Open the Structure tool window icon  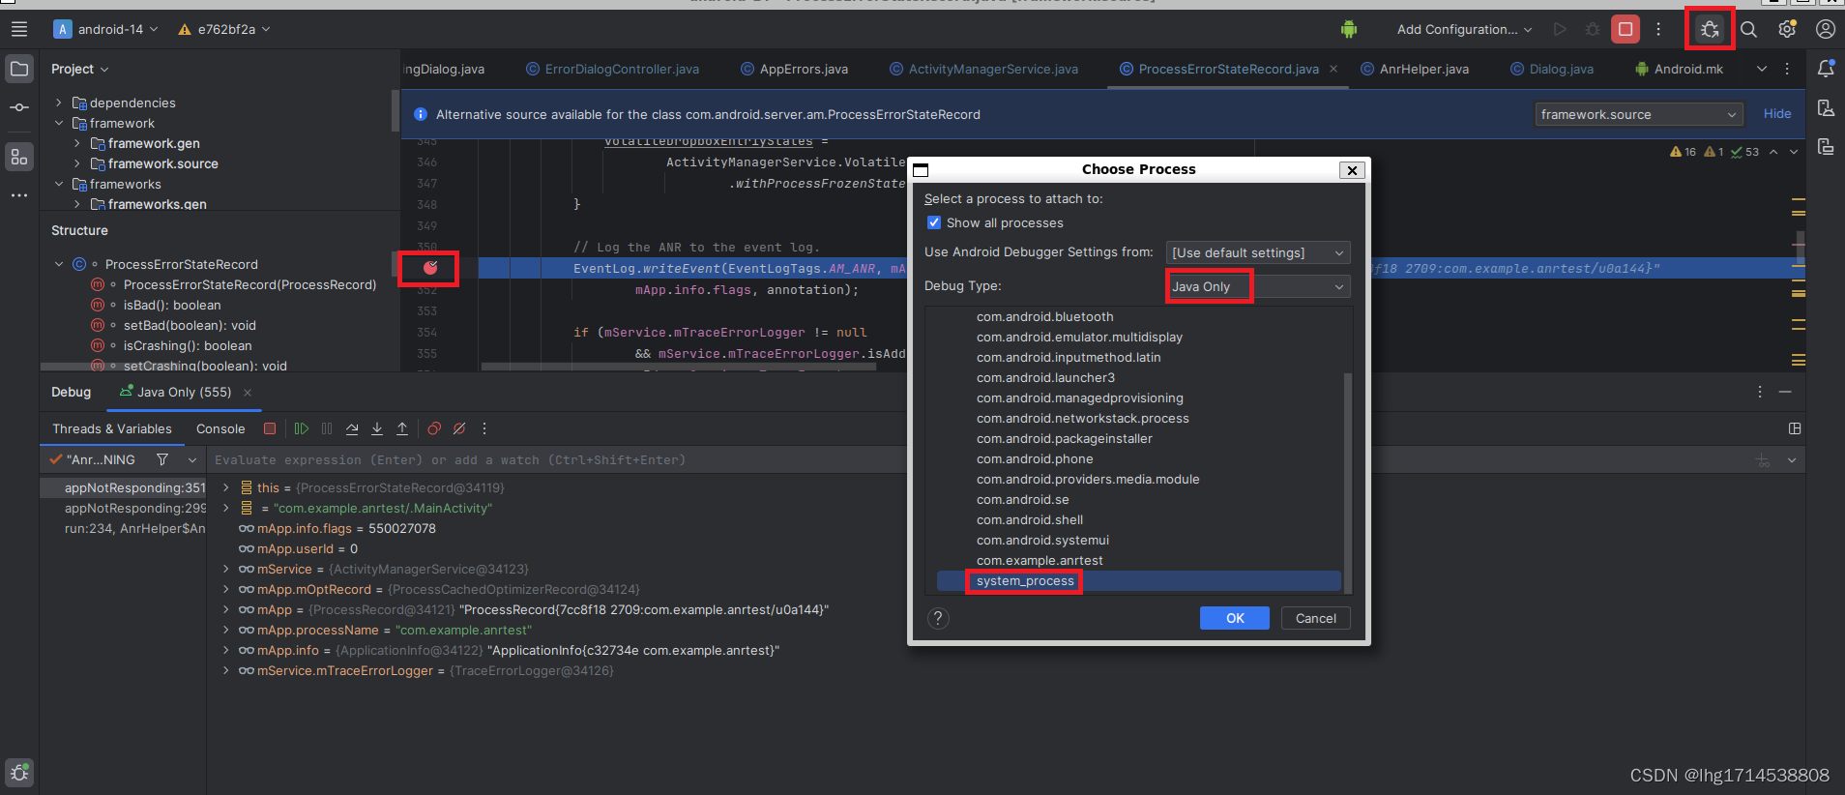pyautogui.click(x=19, y=157)
